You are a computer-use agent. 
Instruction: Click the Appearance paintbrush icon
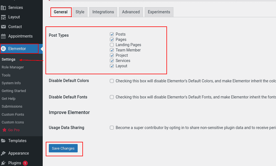[3, 153]
